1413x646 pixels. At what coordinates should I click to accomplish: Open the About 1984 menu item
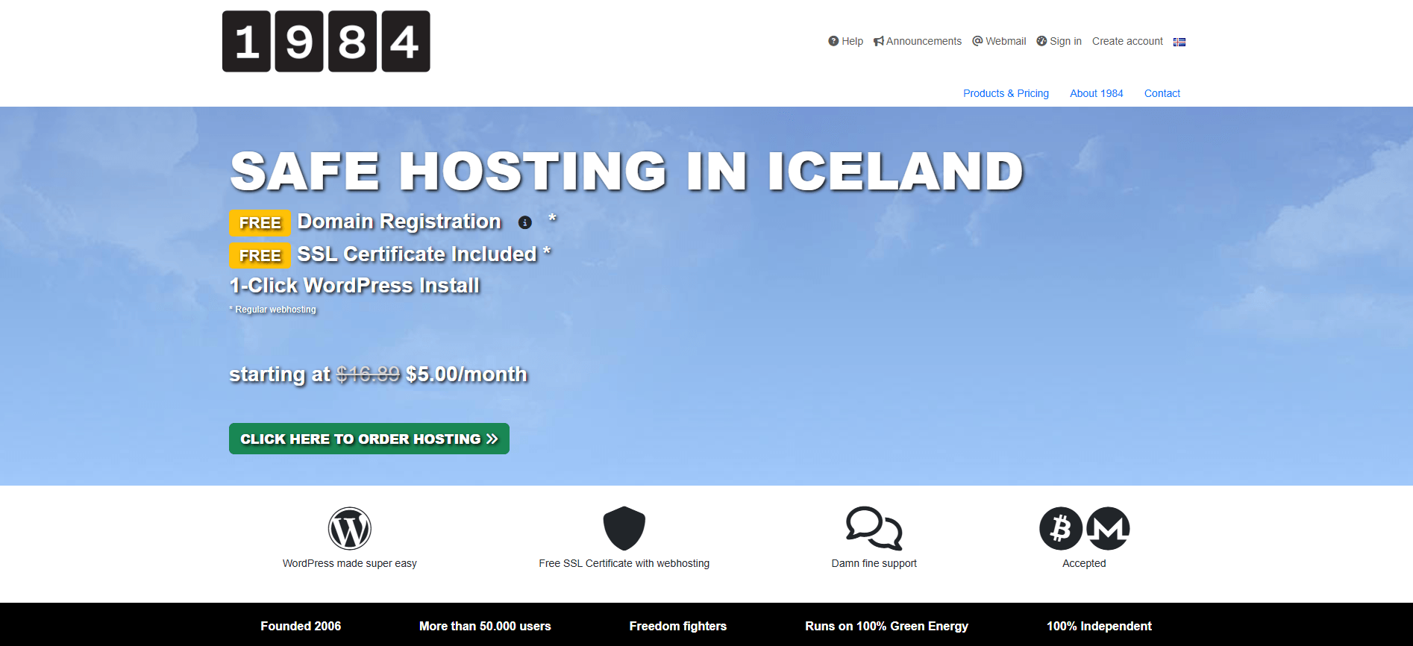click(x=1096, y=93)
